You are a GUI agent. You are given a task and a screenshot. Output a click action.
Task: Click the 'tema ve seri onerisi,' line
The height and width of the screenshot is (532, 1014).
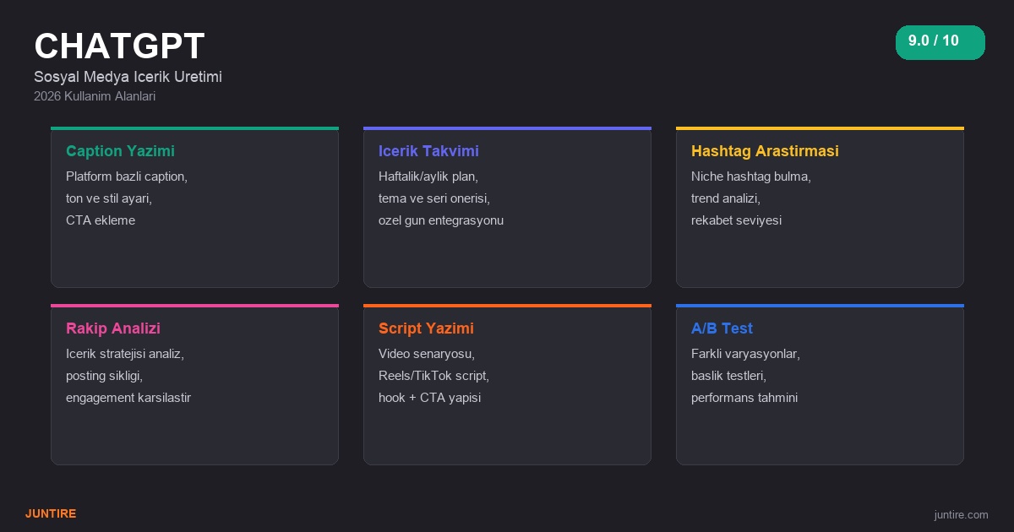tap(434, 198)
